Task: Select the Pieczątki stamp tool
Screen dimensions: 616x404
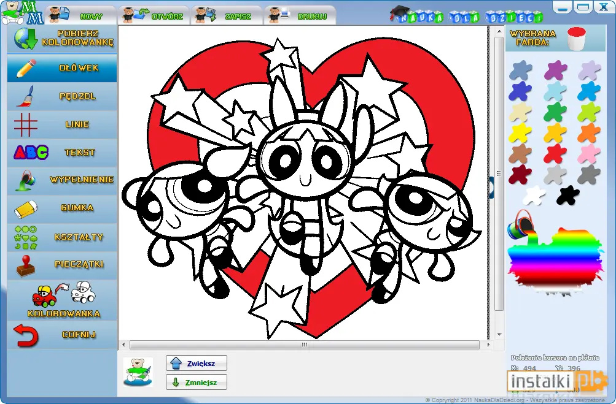Action: pyautogui.click(x=62, y=265)
